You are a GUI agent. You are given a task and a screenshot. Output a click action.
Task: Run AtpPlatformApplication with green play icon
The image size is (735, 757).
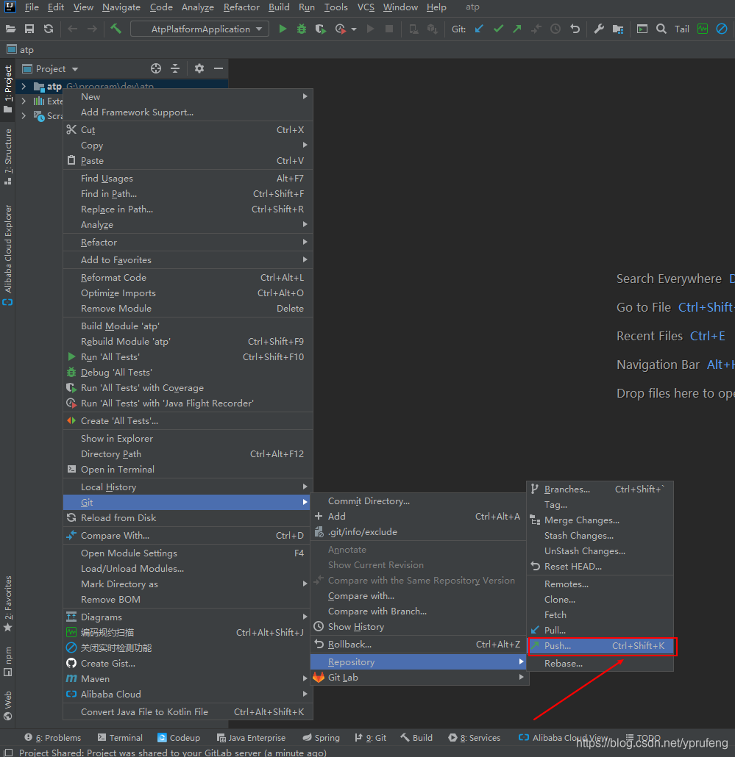(283, 29)
